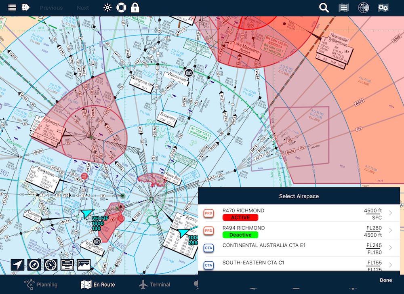Toggle the ACTIVE status of R470 Richmond
The width and height of the screenshot is (404, 294).
(240, 218)
